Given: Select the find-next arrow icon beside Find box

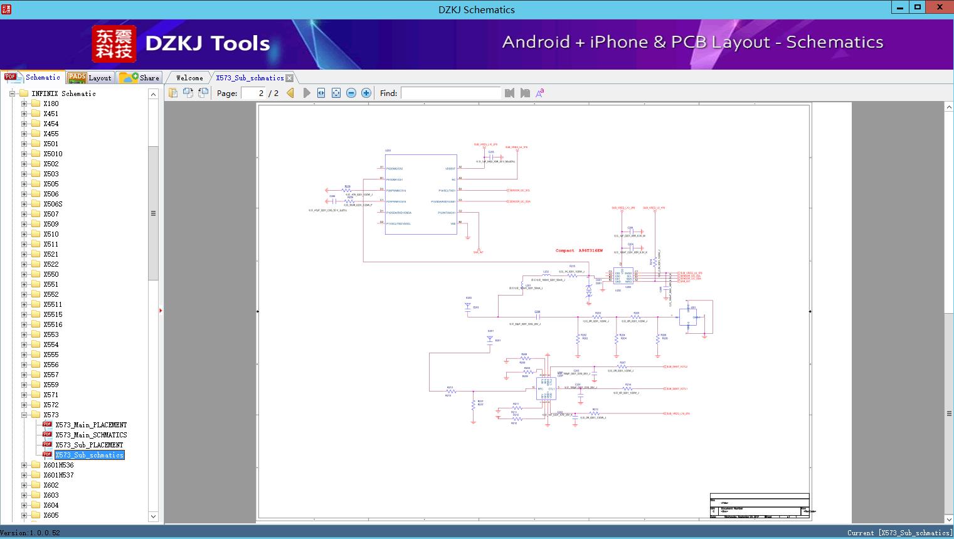Looking at the screenshot, I should click(x=524, y=92).
